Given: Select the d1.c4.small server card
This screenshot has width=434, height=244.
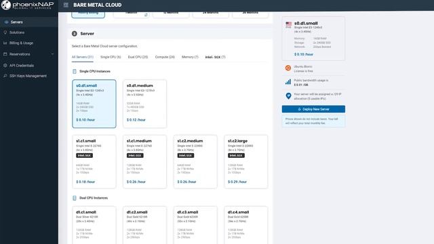Looking at the screenshot, I should [x=246, y=225].
